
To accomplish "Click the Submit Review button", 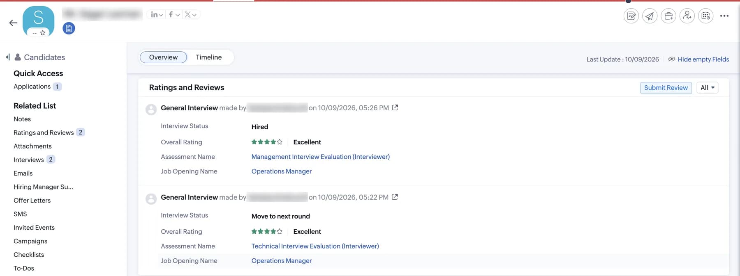I will (x=666, y=88).
